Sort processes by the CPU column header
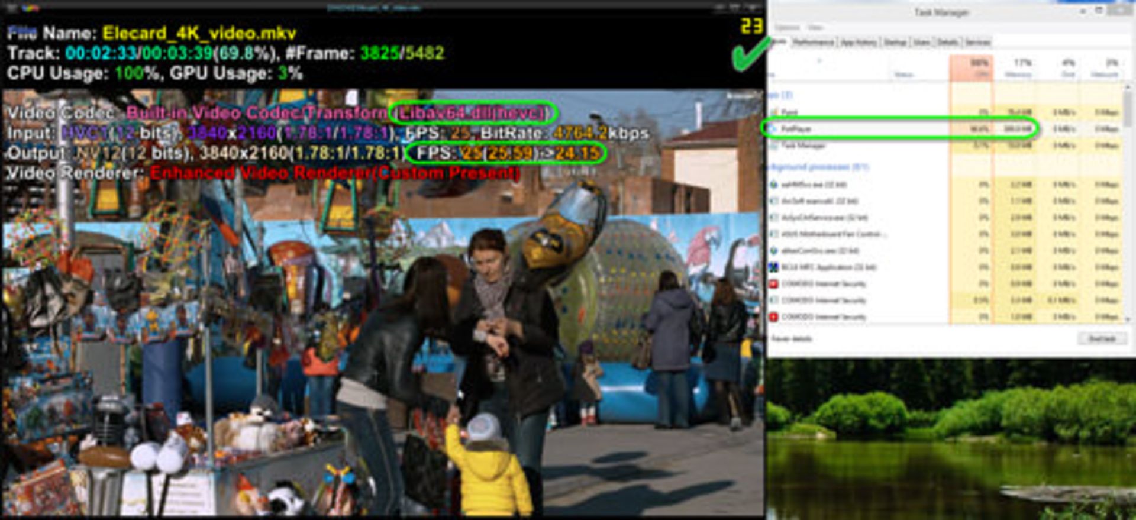Image resolution: width=1136 pixels, height=520 pixels. pos(972,68)
